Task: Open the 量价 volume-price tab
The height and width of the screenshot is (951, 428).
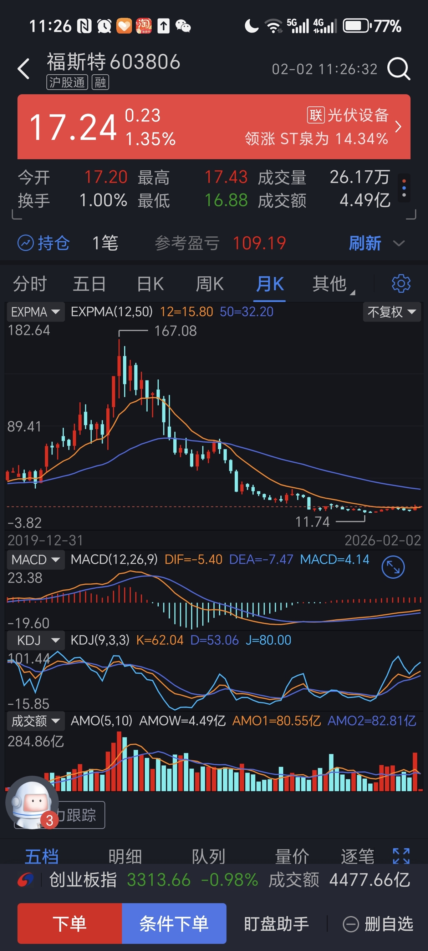Action: click(292, 856)
